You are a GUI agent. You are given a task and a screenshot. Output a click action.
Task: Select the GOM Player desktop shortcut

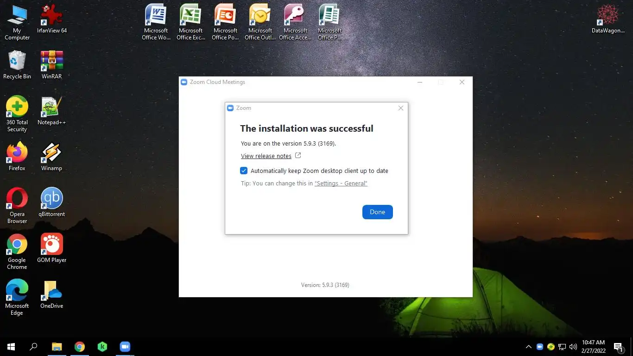tap(51, 248)
